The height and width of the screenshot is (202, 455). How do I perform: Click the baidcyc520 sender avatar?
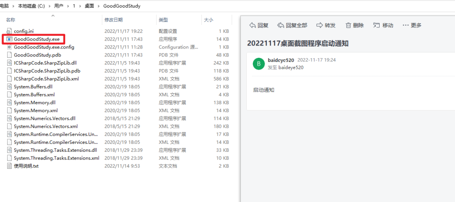259,64
